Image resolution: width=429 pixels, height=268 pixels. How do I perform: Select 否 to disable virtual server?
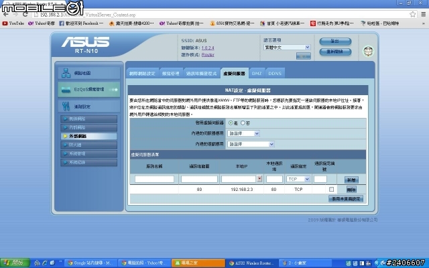[243, 123]
